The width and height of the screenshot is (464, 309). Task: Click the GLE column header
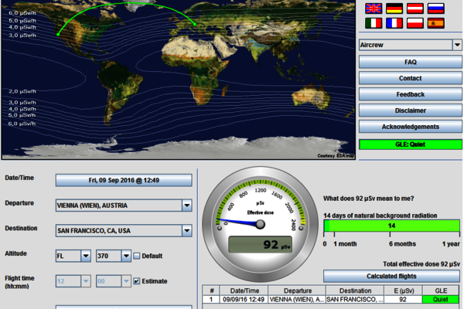(441, 290)
